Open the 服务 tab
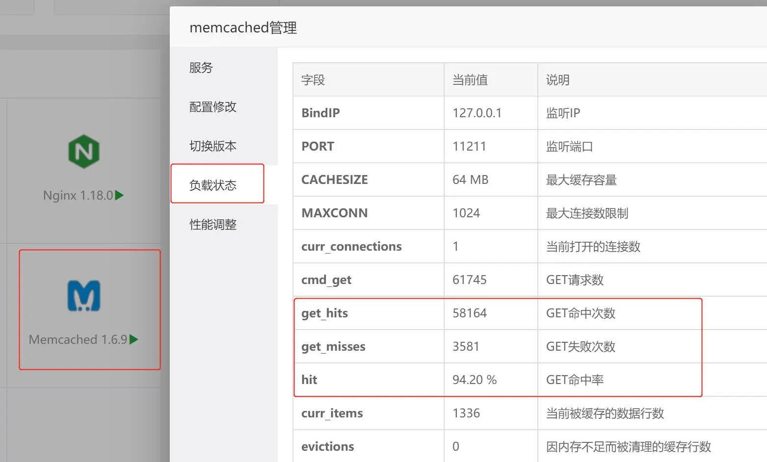The image size is (767, 462). (x=224, y=68)
